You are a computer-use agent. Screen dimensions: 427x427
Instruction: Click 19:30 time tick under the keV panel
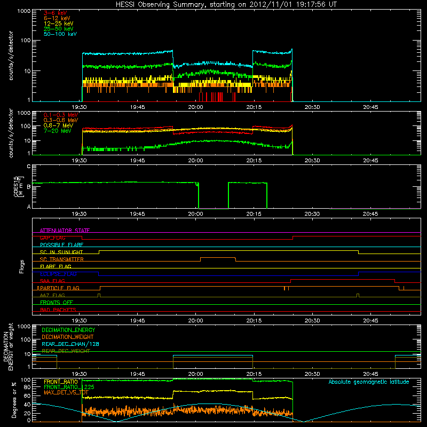pyautogui.click(x=79, y=107)
